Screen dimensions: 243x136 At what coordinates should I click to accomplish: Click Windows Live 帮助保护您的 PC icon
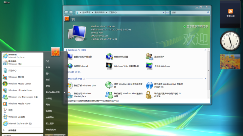tap(149, 85)
